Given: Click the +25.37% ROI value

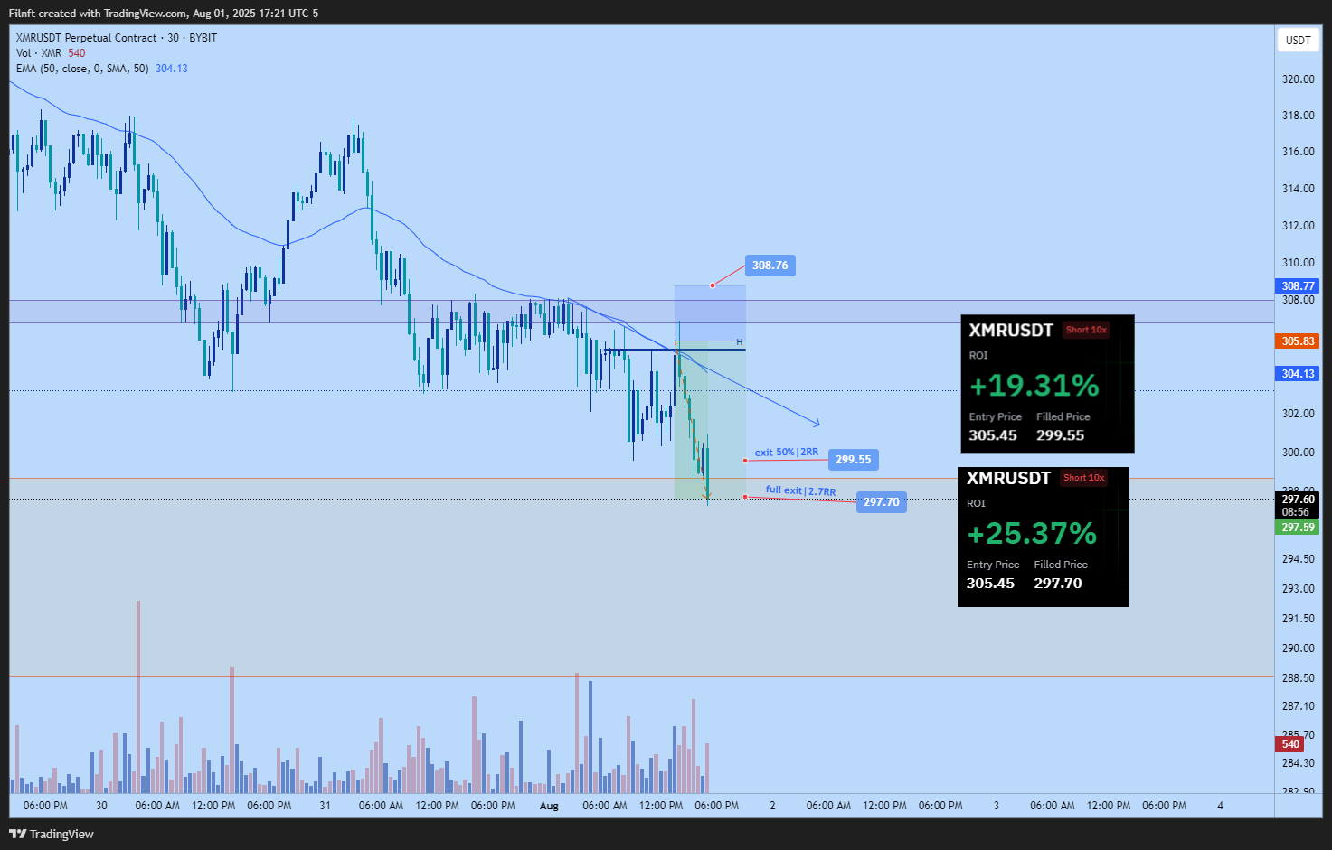Looking at the screenshot, I should pos(1032,534).
